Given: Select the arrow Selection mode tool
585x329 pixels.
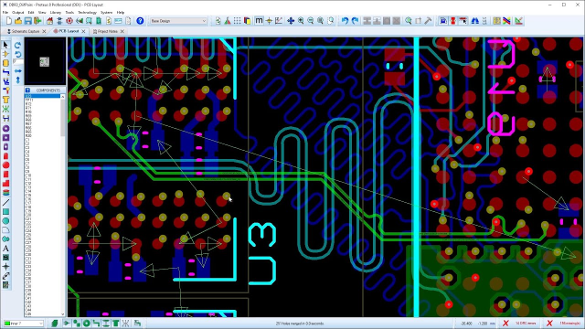Looking at the screenshot, I should pyautogui.click(x=5, y=45).
